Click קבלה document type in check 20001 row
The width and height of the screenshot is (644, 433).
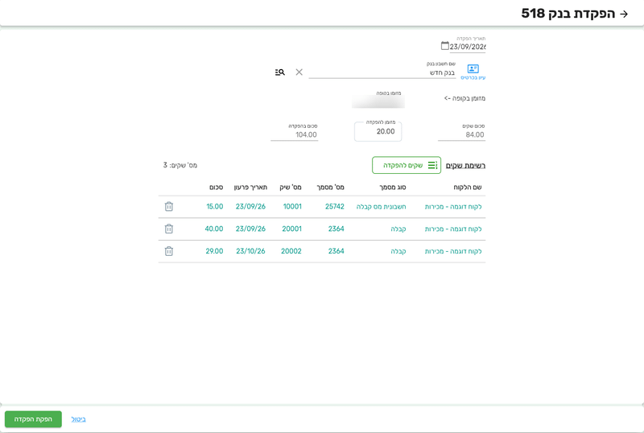pos(398,229)
